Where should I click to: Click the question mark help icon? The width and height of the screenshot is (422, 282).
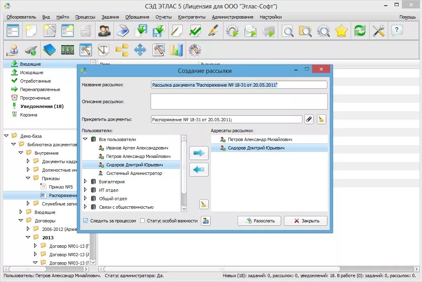397,31
